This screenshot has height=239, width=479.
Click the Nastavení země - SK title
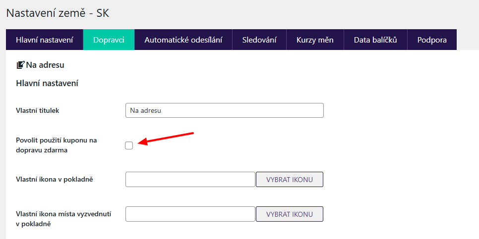(58, 13)
